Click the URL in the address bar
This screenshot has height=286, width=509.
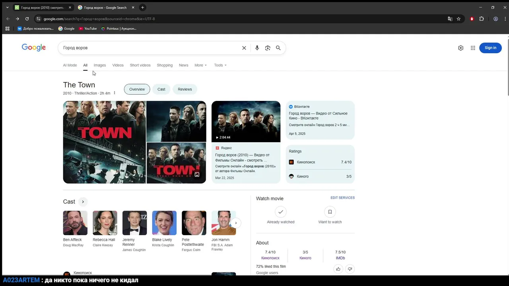pos(99,19)
